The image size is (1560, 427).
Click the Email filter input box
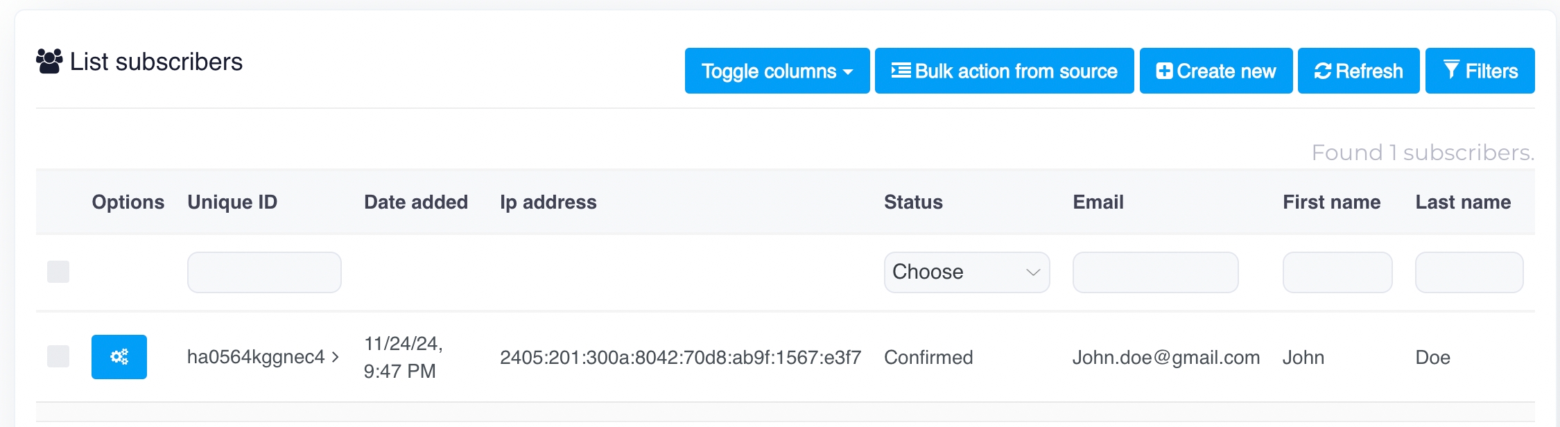point(1155,272)
